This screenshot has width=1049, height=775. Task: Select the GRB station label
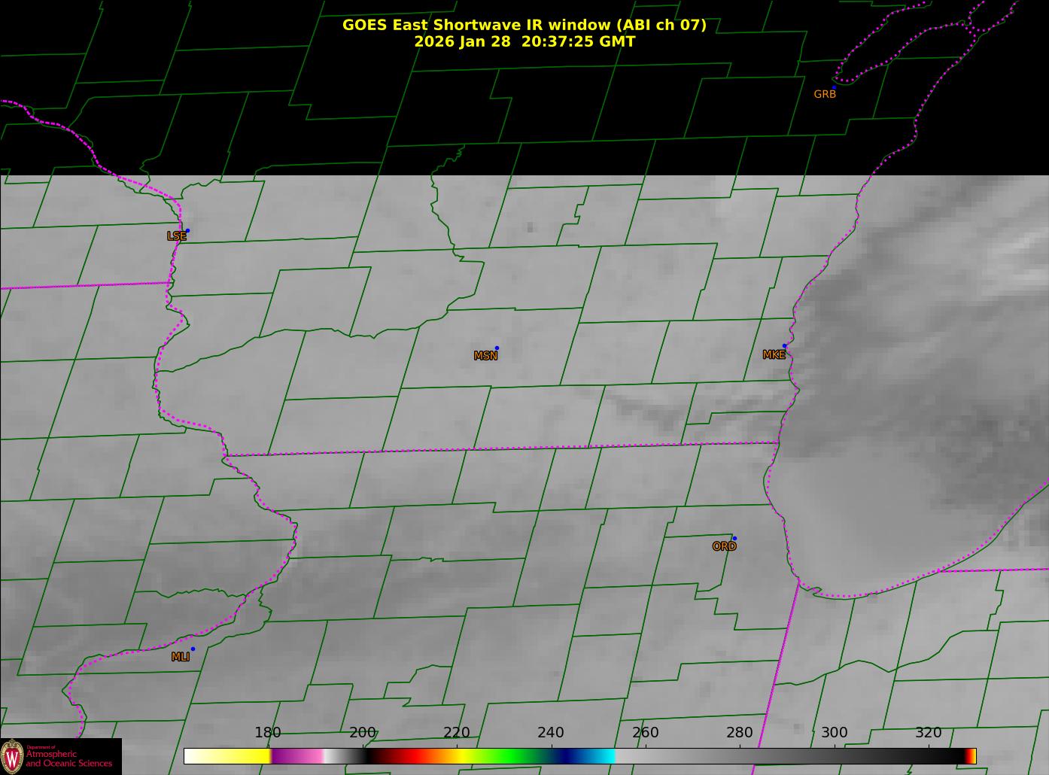point(825,95)
